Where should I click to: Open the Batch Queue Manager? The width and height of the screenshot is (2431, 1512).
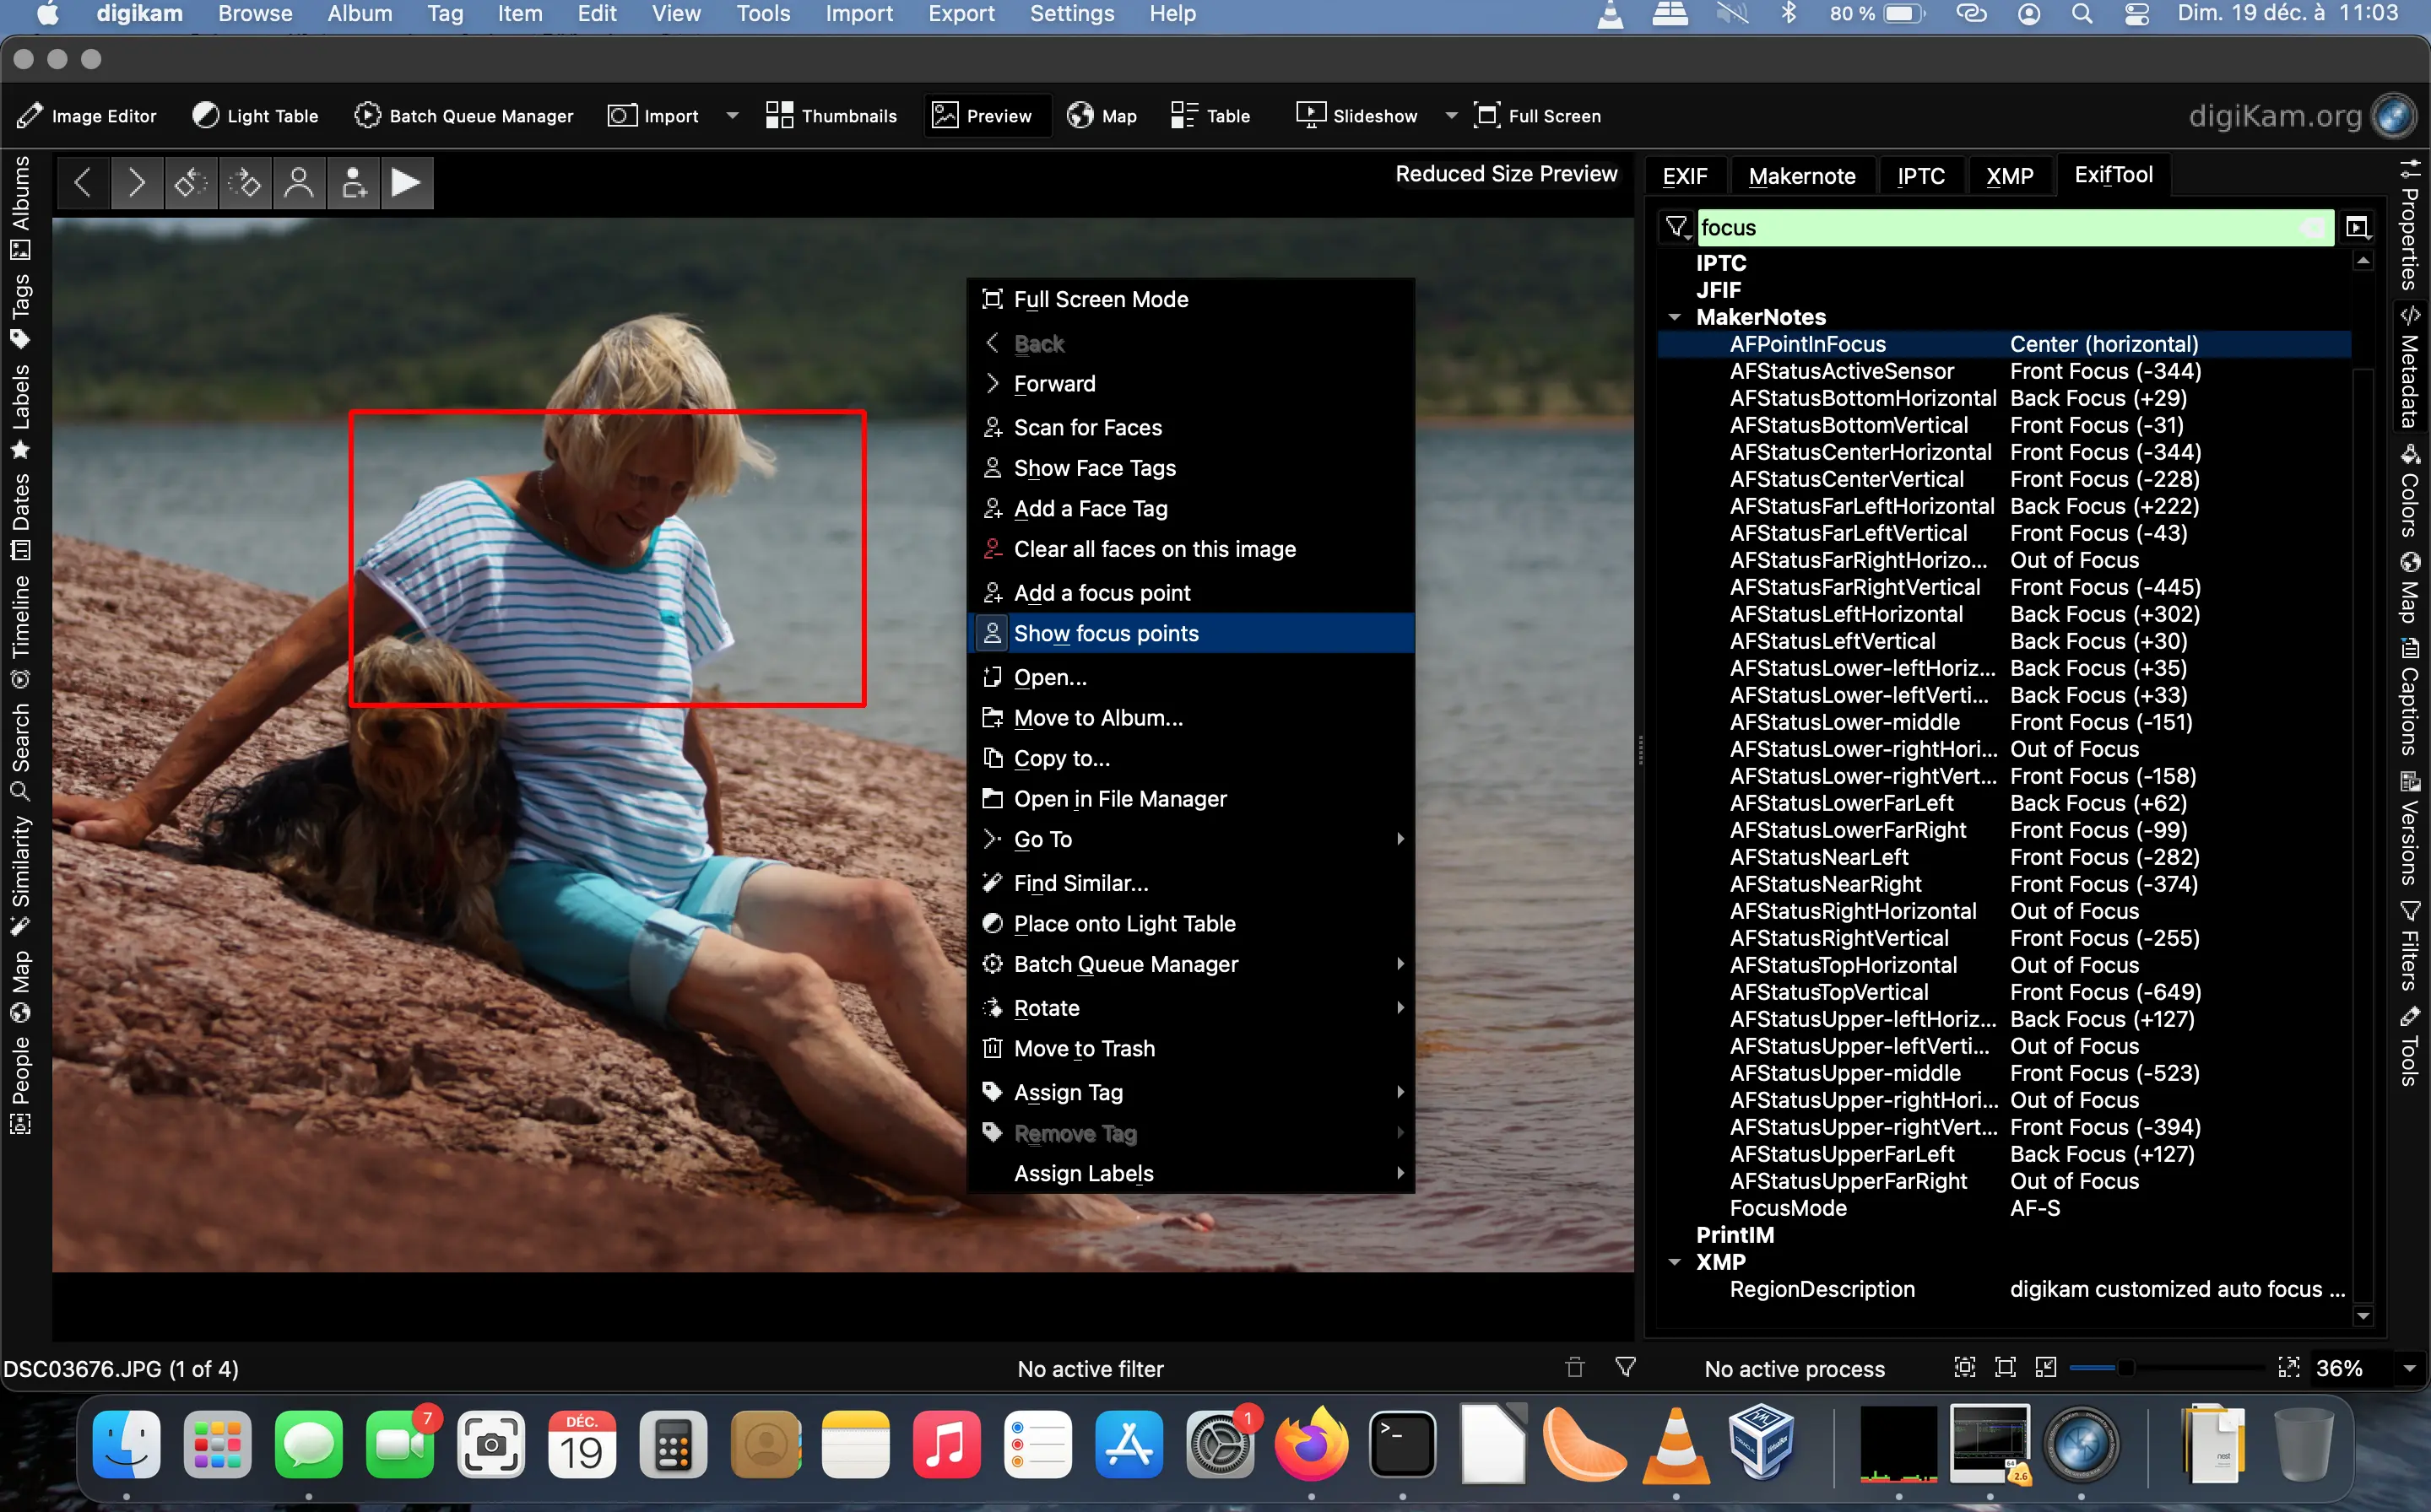click(463, 115)
